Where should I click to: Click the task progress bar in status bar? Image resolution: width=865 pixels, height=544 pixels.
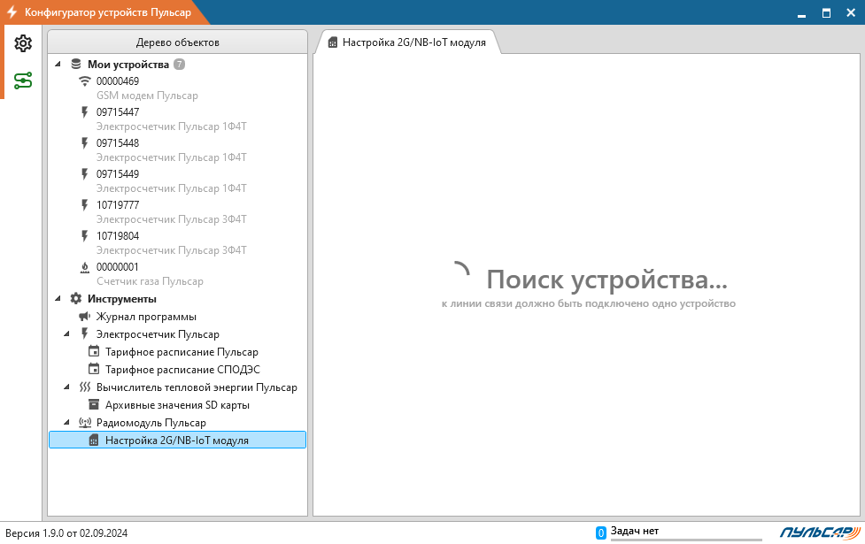[686, 540]
